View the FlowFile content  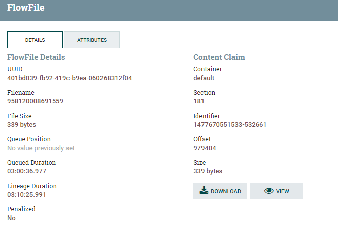[277, 191]
